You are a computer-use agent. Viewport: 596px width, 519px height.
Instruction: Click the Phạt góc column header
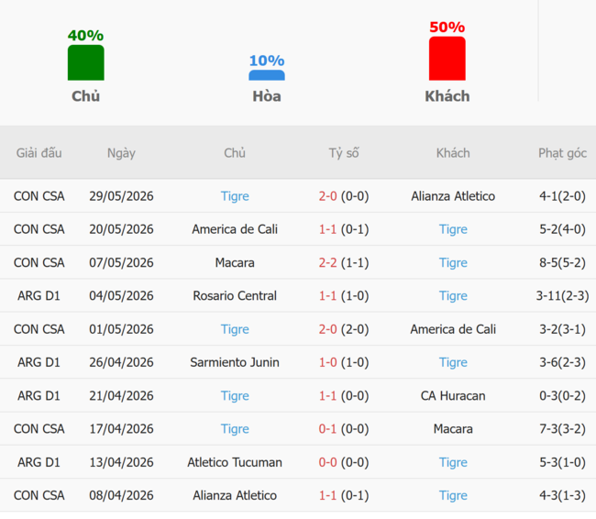pos(563,153)
